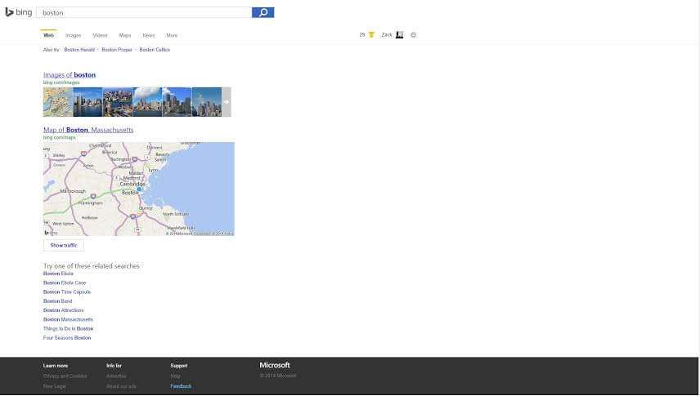Click the Boston Attractions related search
700x396 pixels.
[x=64, y=310]
